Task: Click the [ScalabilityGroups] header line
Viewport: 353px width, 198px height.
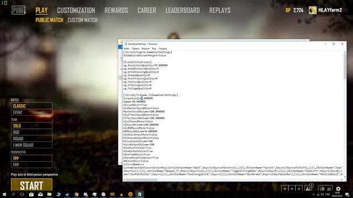Action: pyautogui.click(x=137, y=62)
